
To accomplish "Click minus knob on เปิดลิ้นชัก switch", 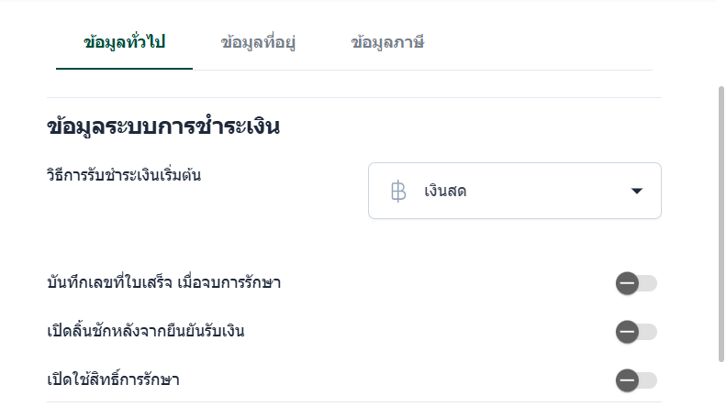I will point(628,332).
